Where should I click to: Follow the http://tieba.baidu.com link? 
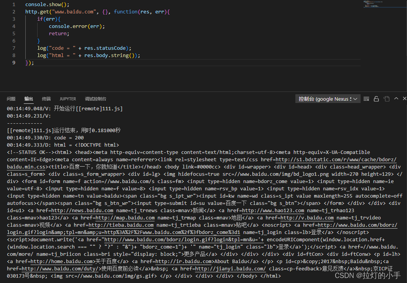coord(121,225)
